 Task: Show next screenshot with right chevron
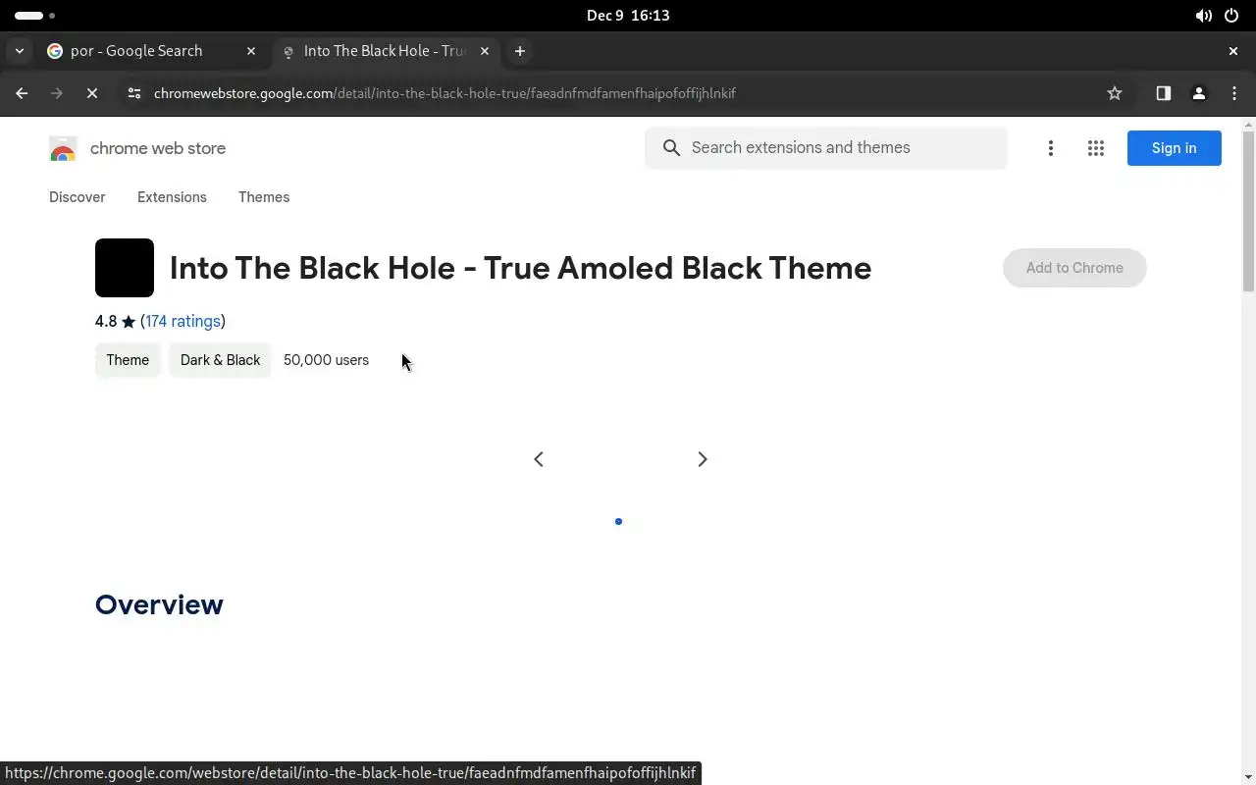703,459
